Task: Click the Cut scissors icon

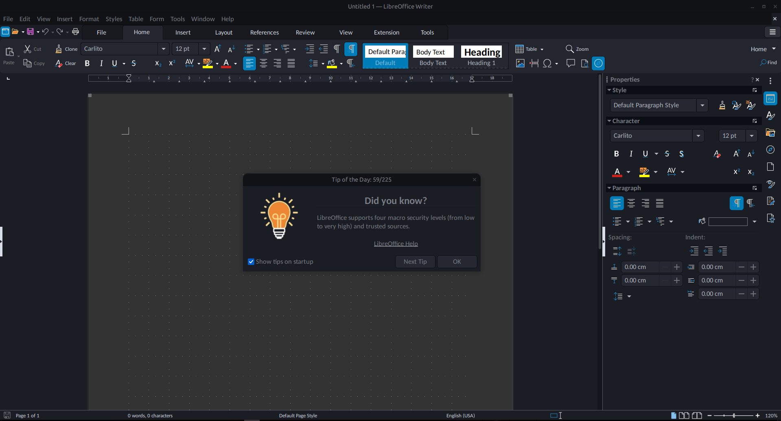Action: 28,49
